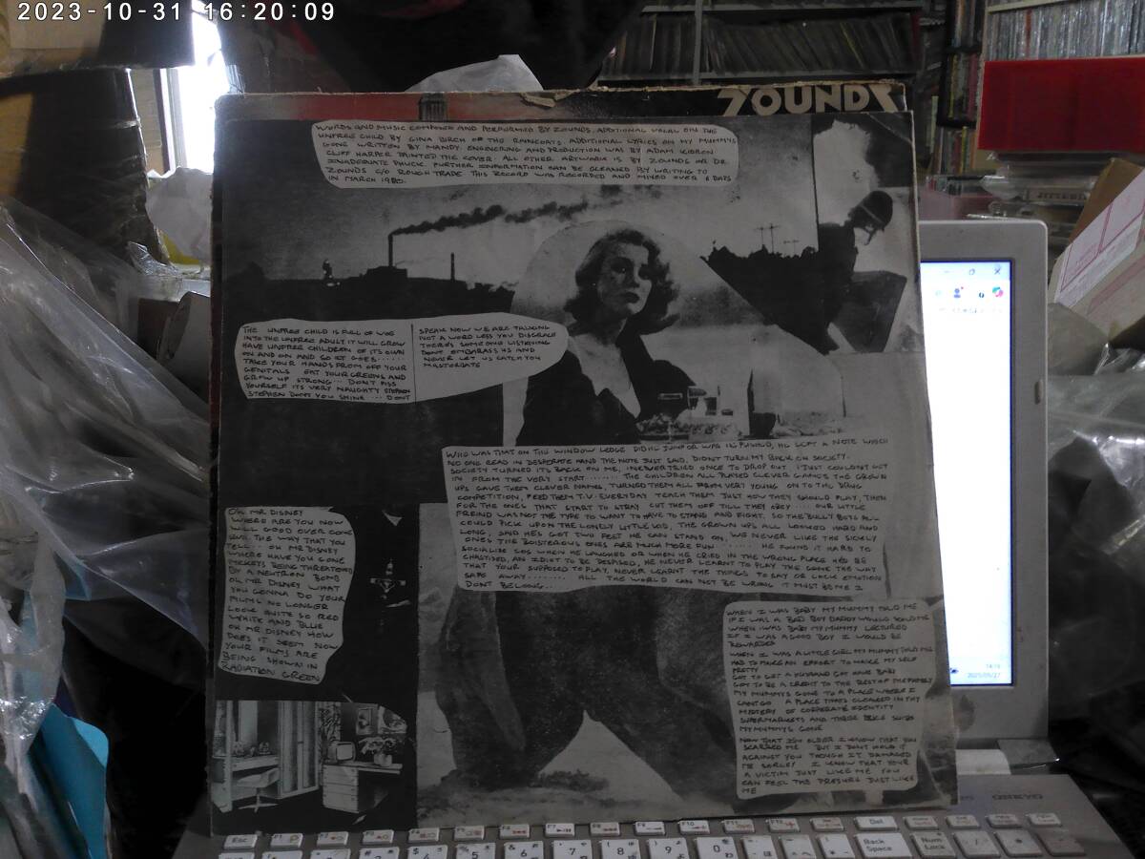Close the browser window on the laptop
This screenshot has height=859, width=1145.
click(x=997, y=271)
